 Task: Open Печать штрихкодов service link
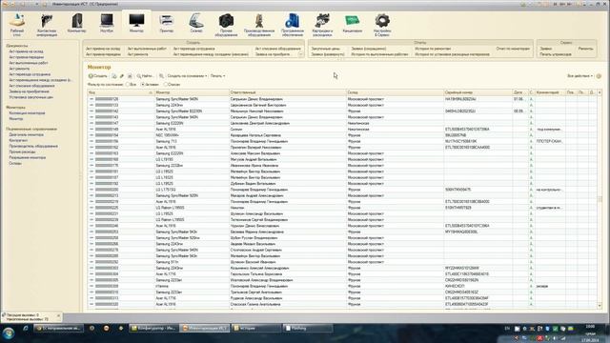pyautogui.click(x=556, y=54)
